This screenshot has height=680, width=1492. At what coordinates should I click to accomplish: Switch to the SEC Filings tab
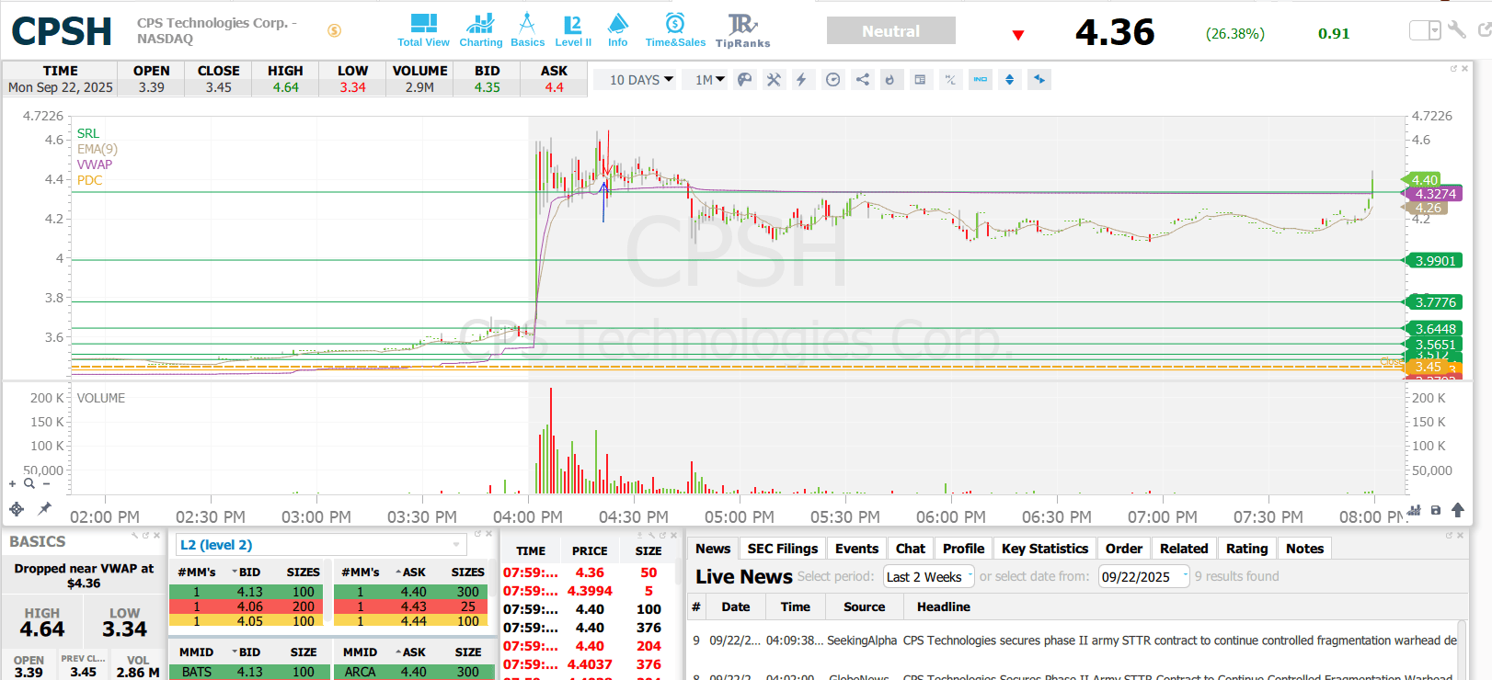[782, 549]
